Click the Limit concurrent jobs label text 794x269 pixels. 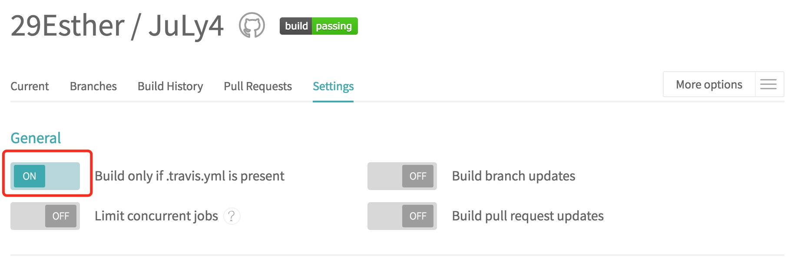[x=156, y=216]
